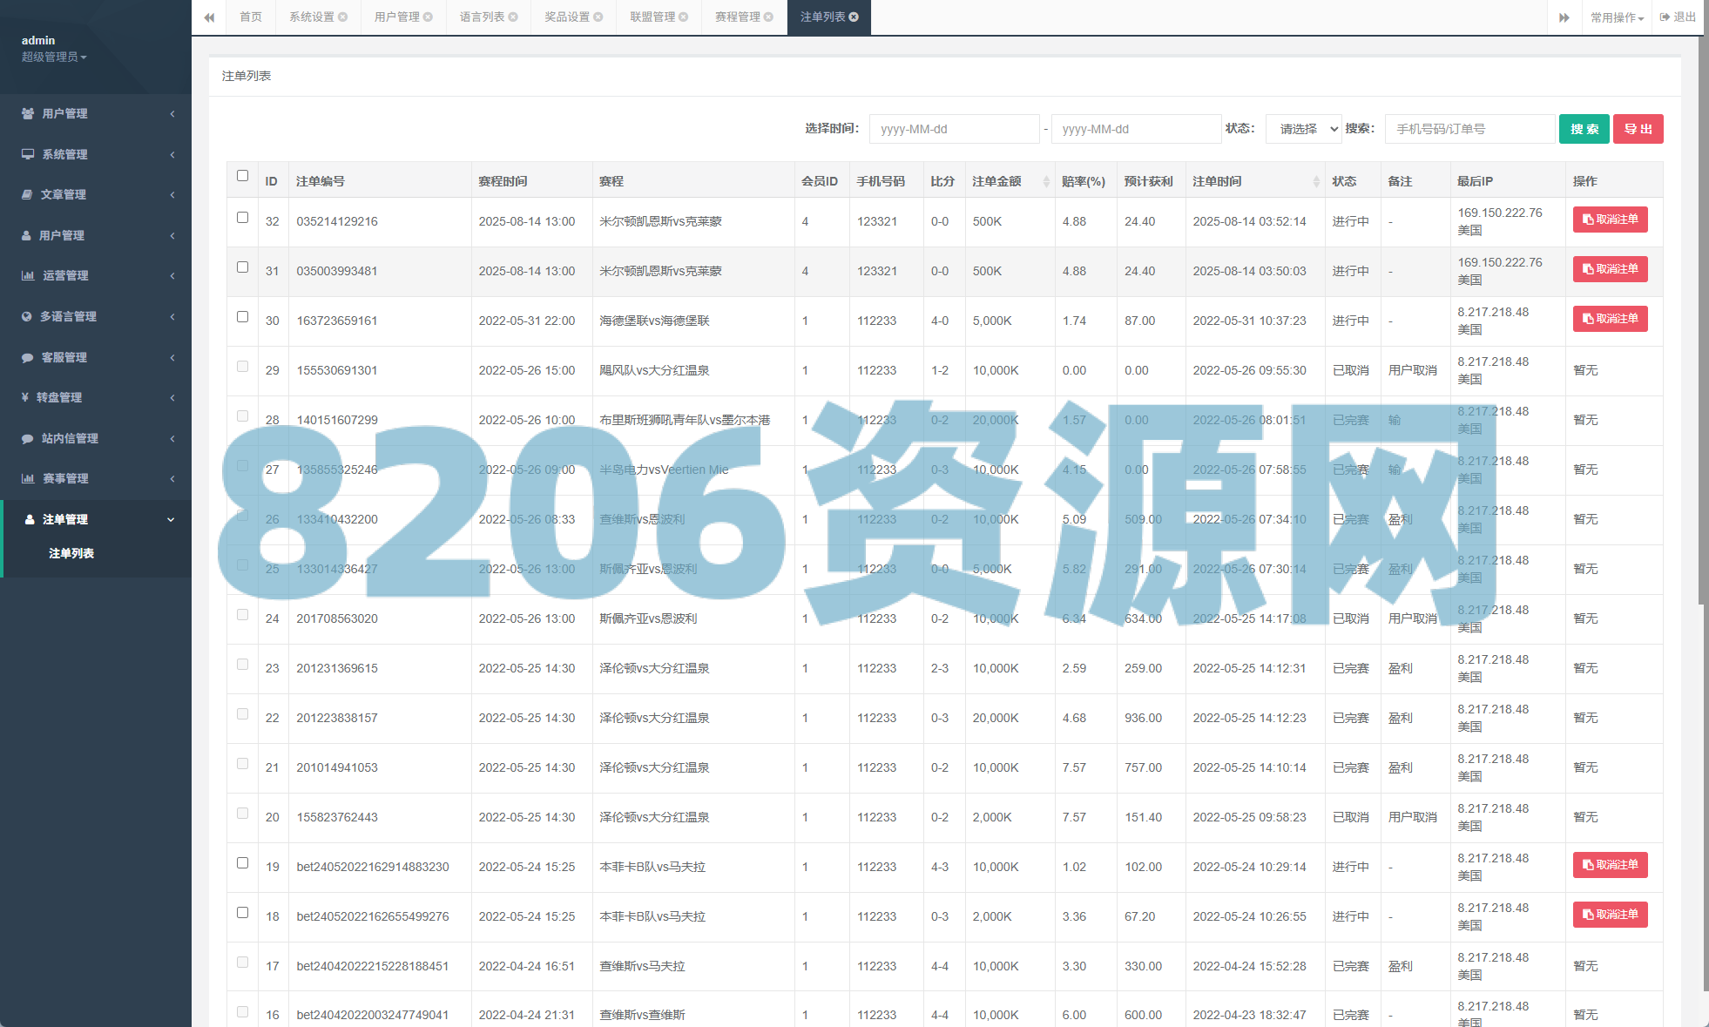Click the start date yyyy-MM-dd field
Screen dimensions: 1709x1027
pos(954,129)
